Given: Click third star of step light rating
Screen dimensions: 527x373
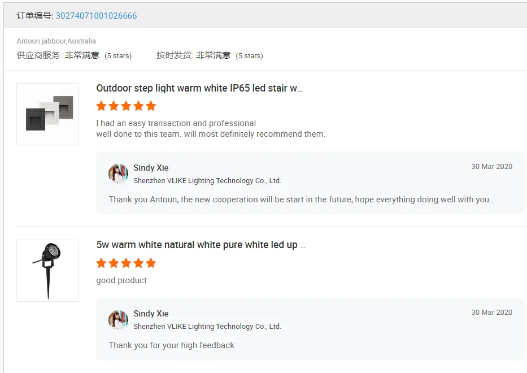Looking at the screenshot, I should [126, 106].
